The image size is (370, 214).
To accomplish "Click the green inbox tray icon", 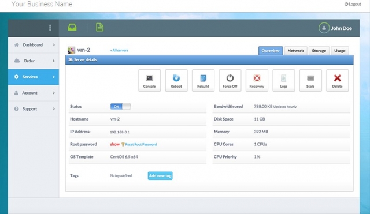I will pyautogui.click(x=72, y=27).
